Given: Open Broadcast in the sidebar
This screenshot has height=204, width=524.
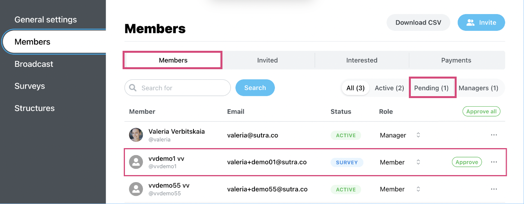Looking at the screenshot, I should coord(34,64).
